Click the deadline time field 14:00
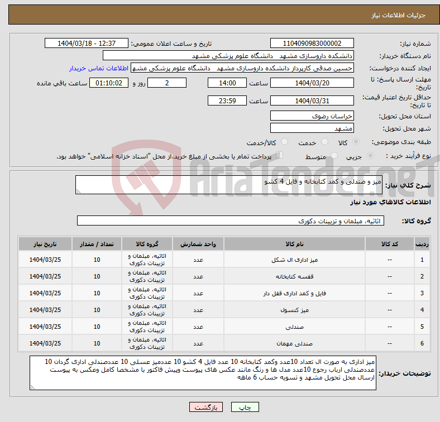The image size is (440, 422). [x=227, y=83]
